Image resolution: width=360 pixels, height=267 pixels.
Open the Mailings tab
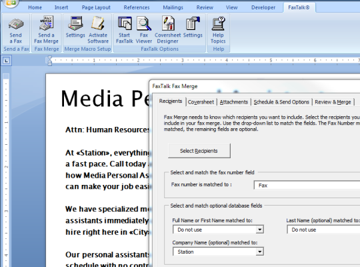pyautogui.click(x=173, y=7)
